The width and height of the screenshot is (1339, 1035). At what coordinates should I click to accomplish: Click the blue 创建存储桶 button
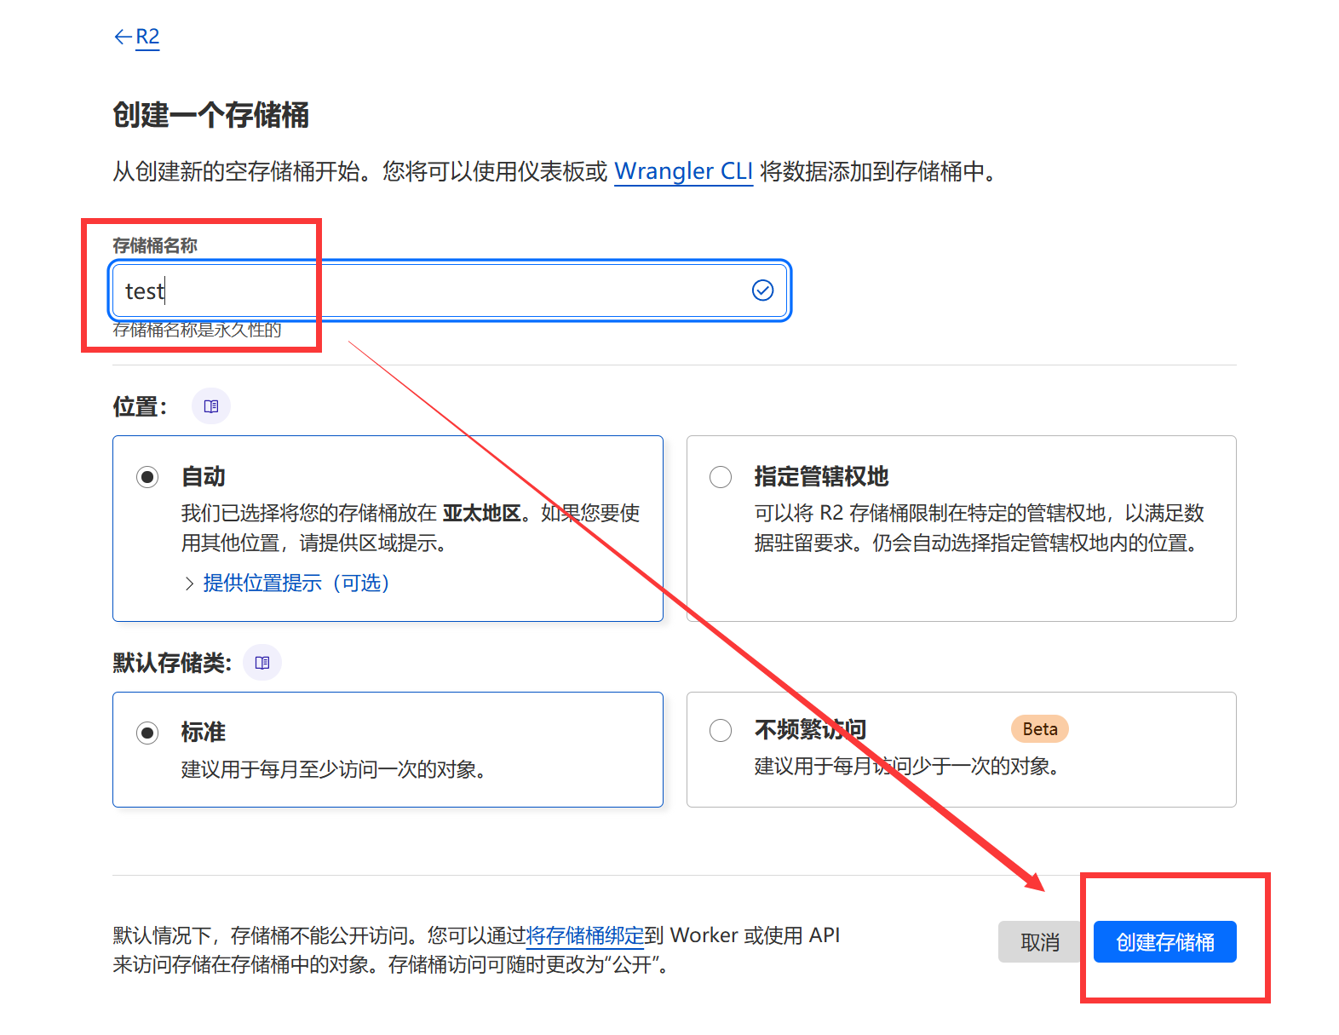point(1164,942)
